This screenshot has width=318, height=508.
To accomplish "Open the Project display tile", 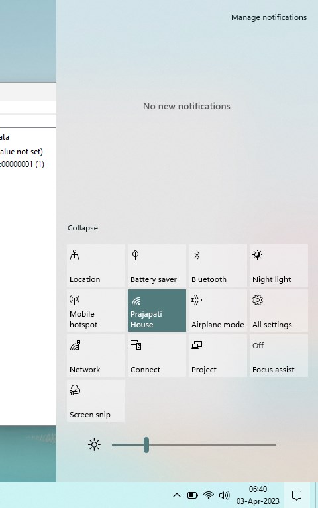I will [x=218, y=356].
